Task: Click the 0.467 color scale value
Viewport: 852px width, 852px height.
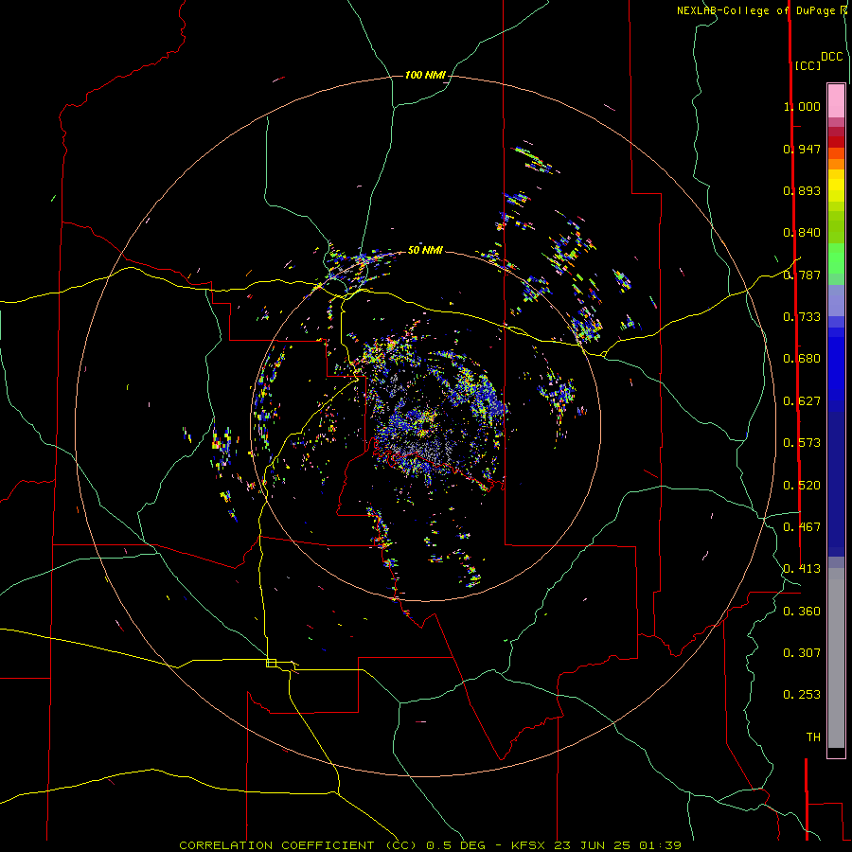Action: click(x=802, y=527)
